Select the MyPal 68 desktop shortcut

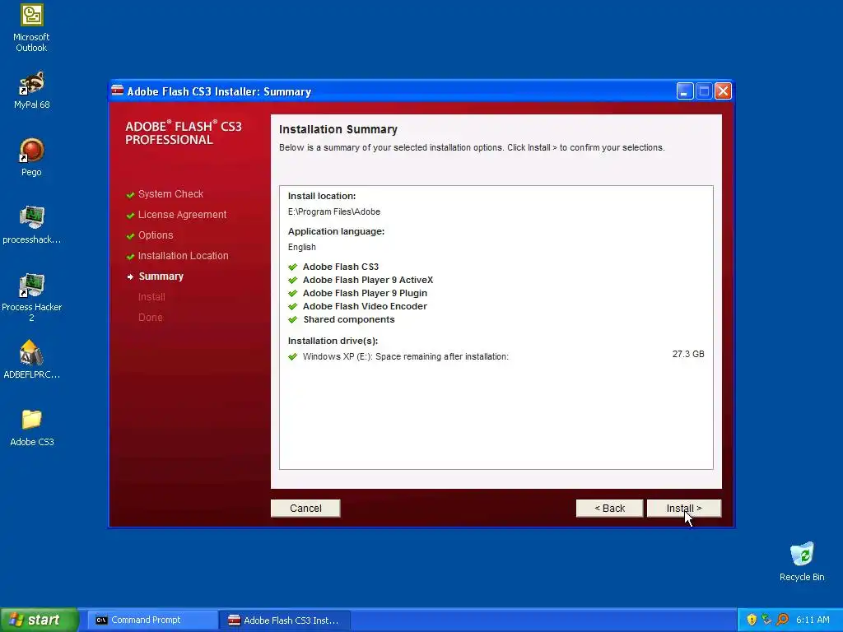pos(31,91)
